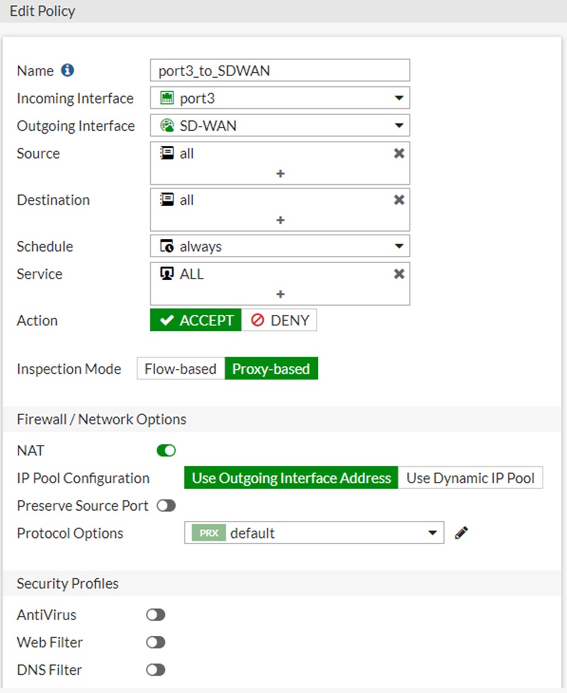Click the plus icon to add Source
Image resolution: width=567 pixels, height=693 pixels.
[x=280, y=174]
